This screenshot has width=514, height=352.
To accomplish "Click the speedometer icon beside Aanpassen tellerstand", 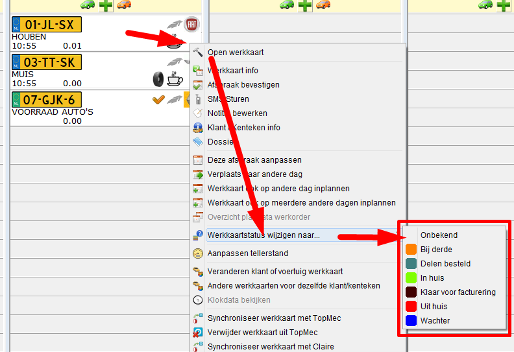I will [198, 253].
